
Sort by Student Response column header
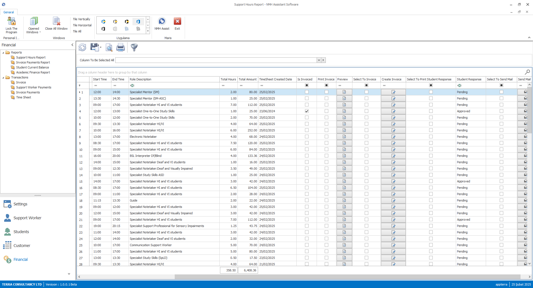point(471,79)
